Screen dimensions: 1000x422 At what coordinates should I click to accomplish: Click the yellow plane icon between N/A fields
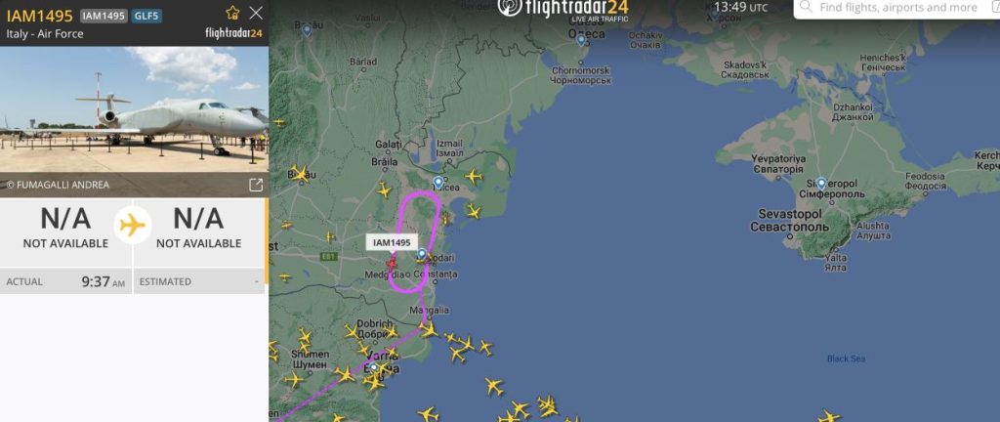click(133, 225)
